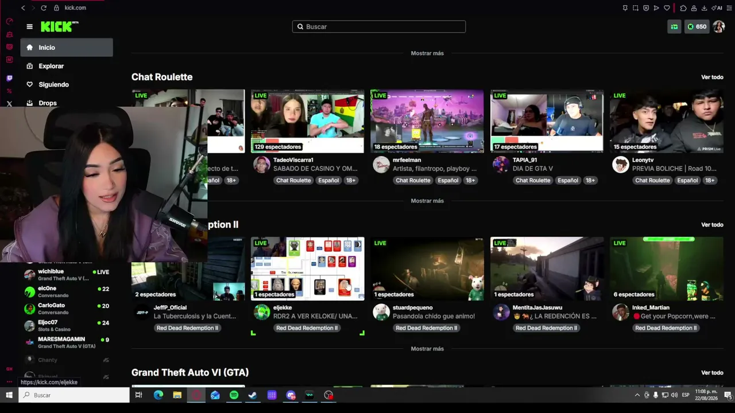Open MARESMAGAMIN in the followed channels list
The height and width of the screenshot is (413, 735).
click(67, 342)
